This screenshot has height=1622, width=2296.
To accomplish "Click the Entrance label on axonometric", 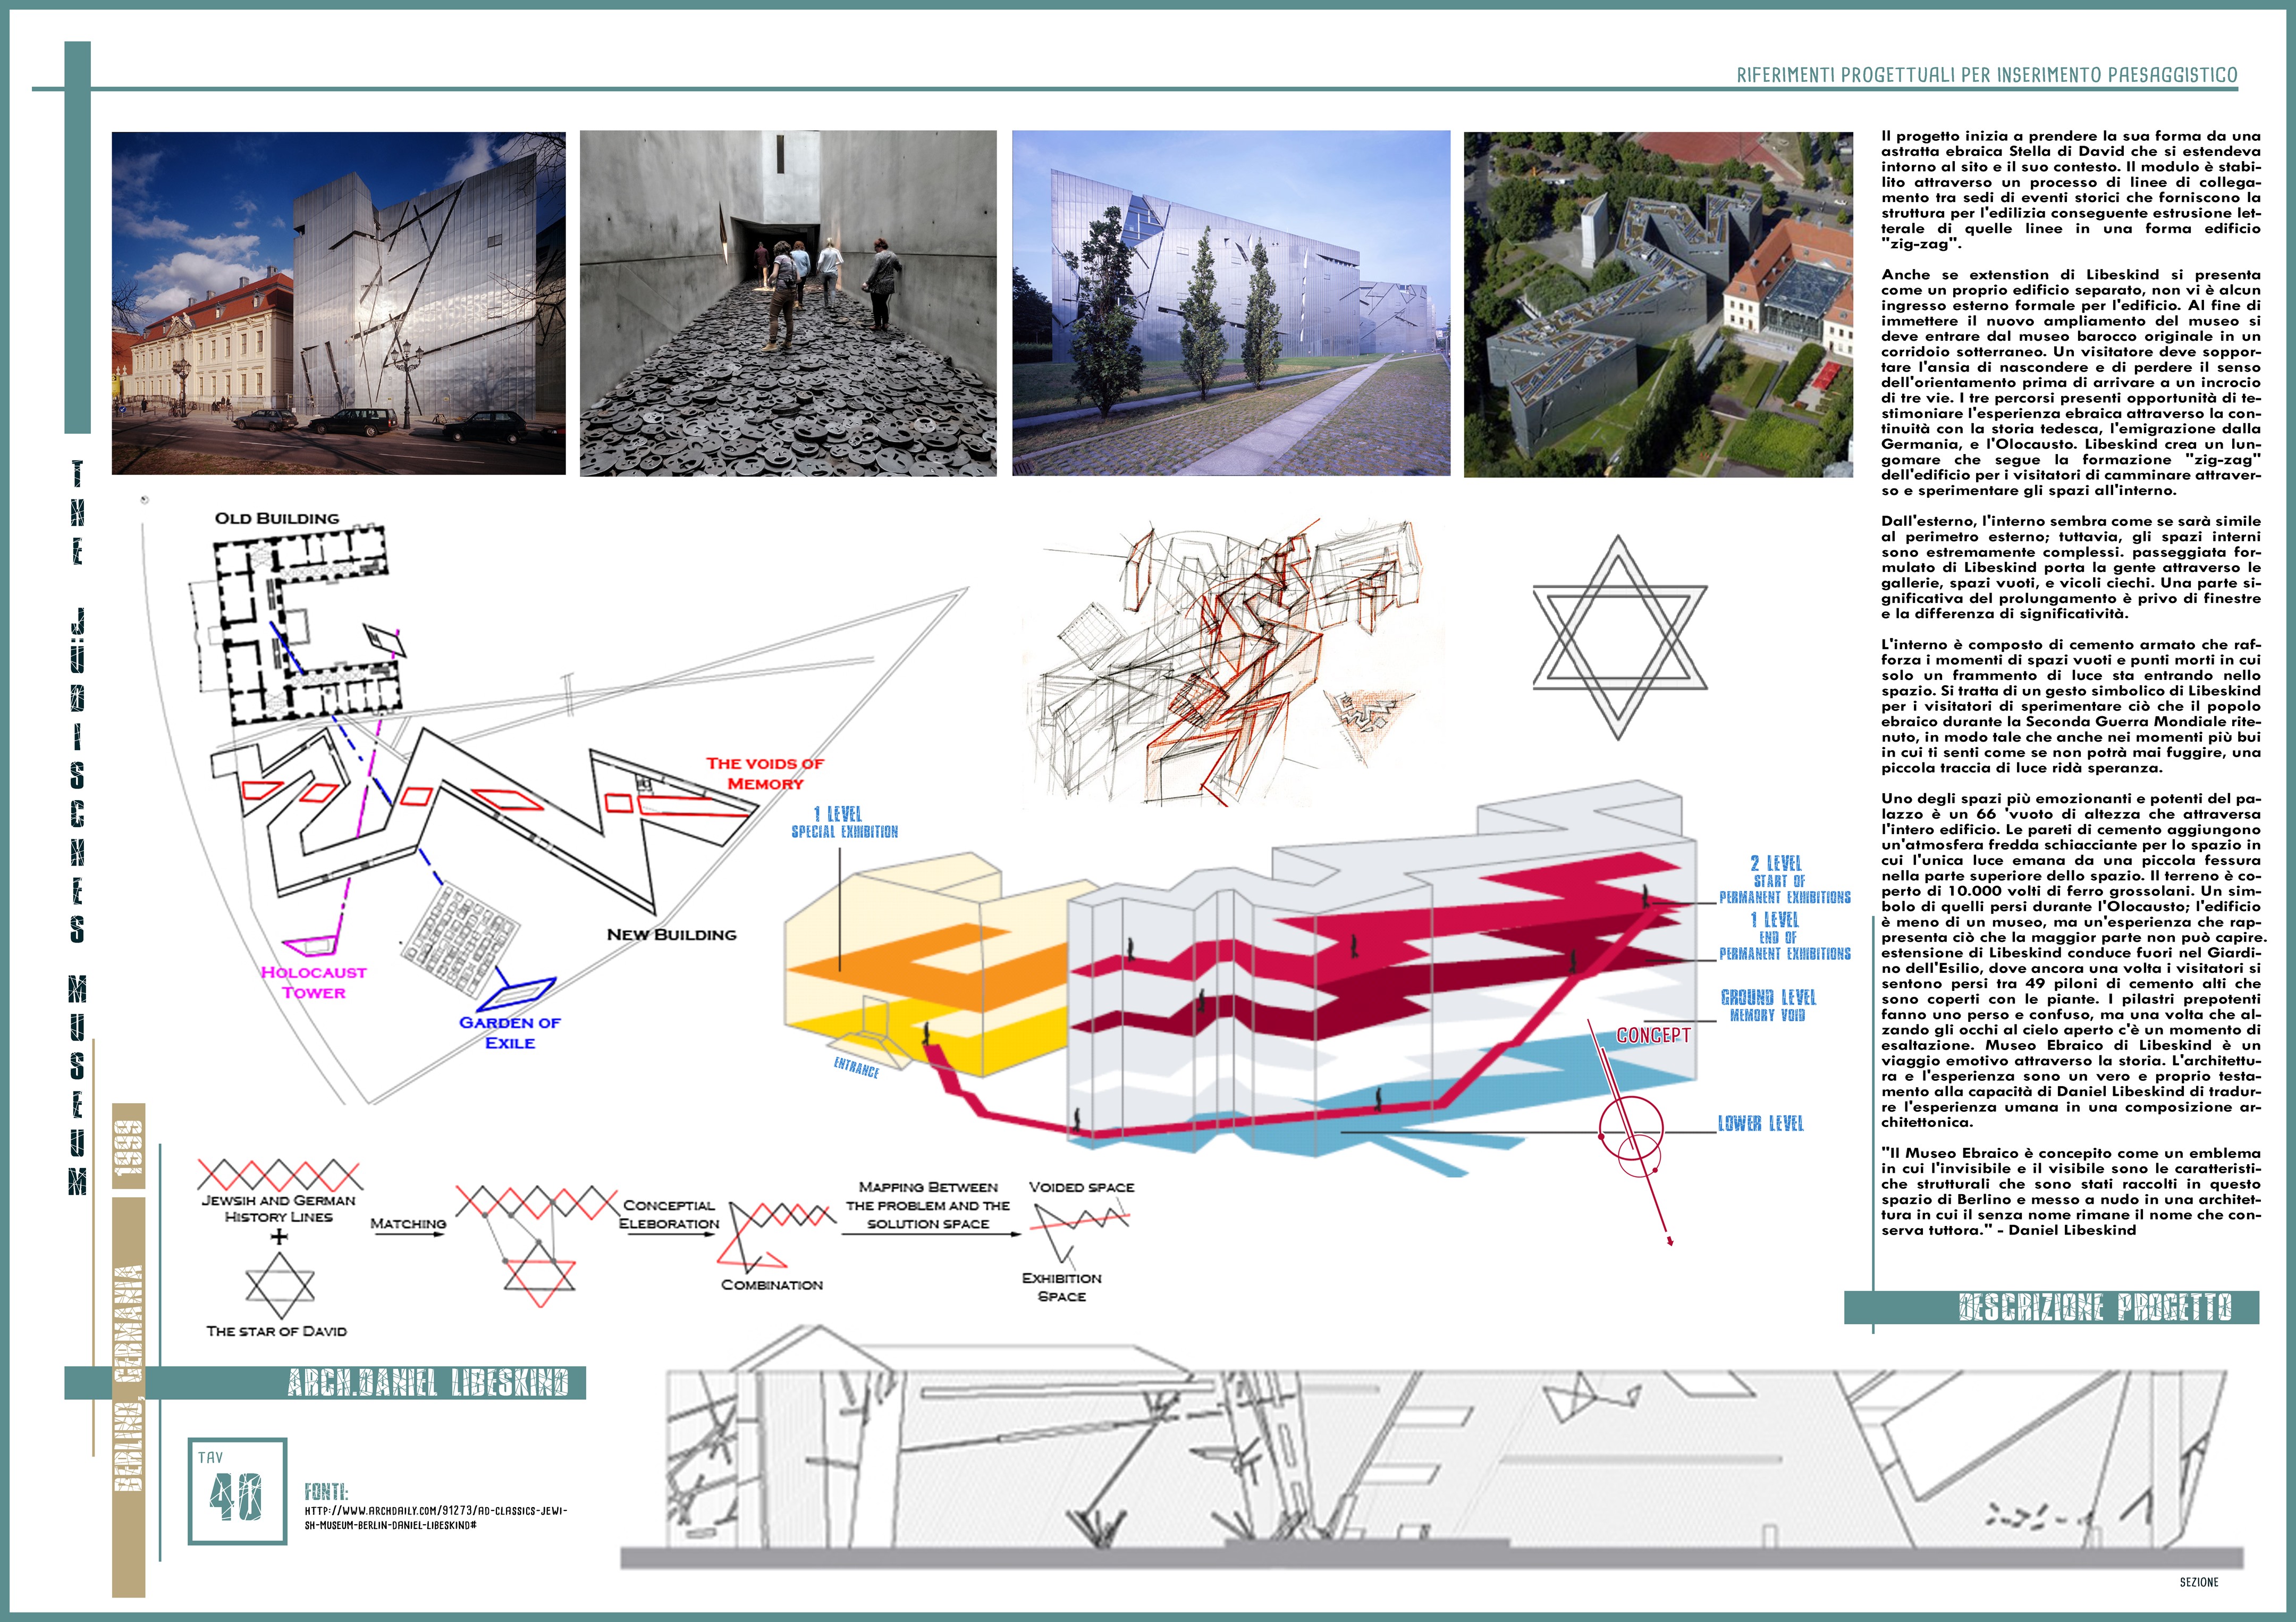I will [x=857, y=1067].
